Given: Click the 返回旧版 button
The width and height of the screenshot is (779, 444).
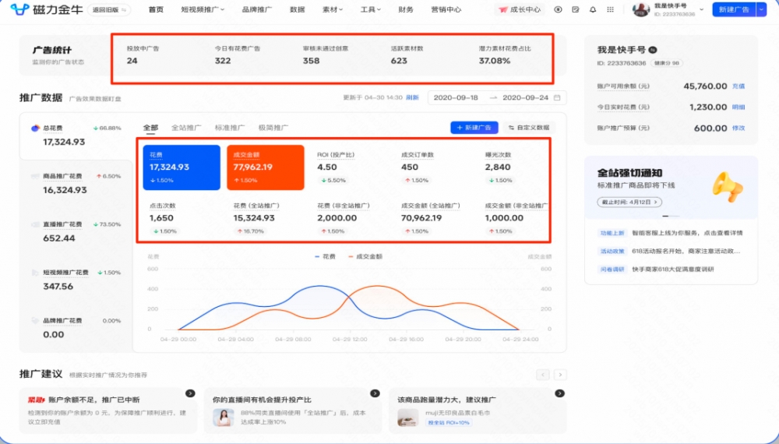Looking at the screenshot, I should [109, 9].
